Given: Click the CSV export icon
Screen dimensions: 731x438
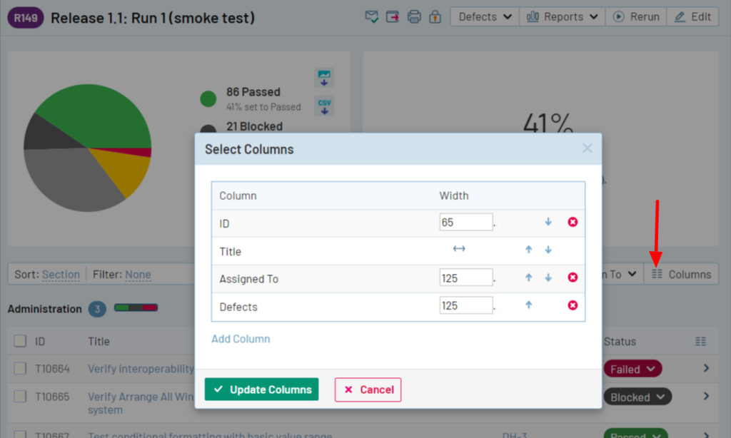Looking at the screenshot, I should [x=325, y=106].
